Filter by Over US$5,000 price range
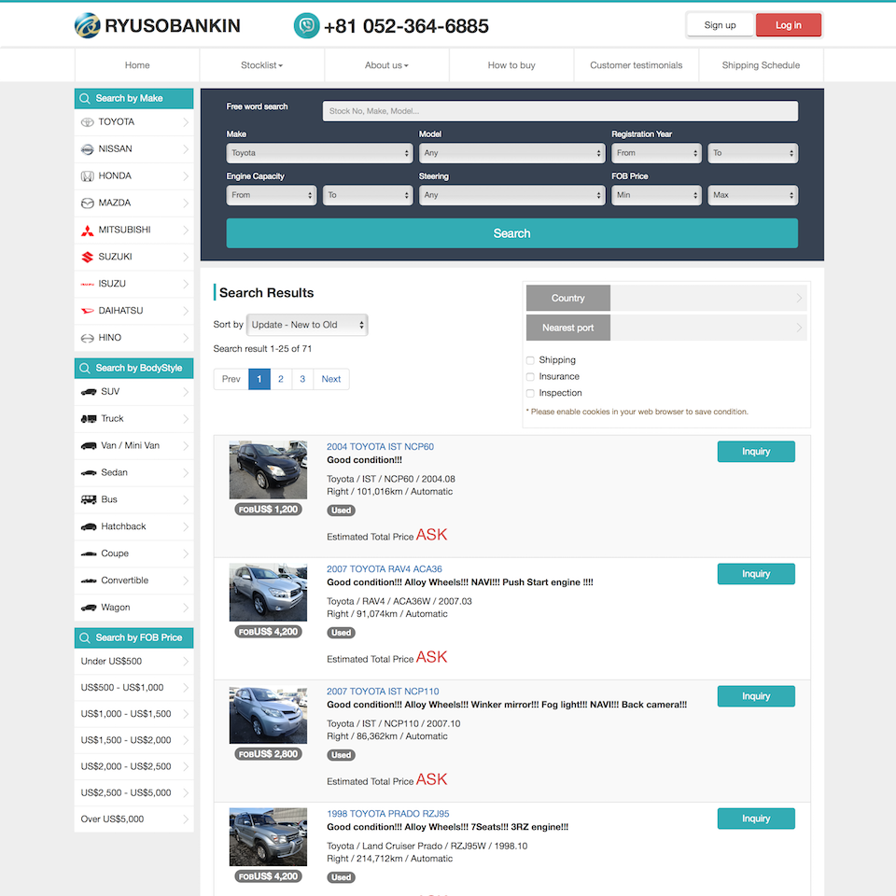Screen dimensions: 896x896 click(133, 819)
